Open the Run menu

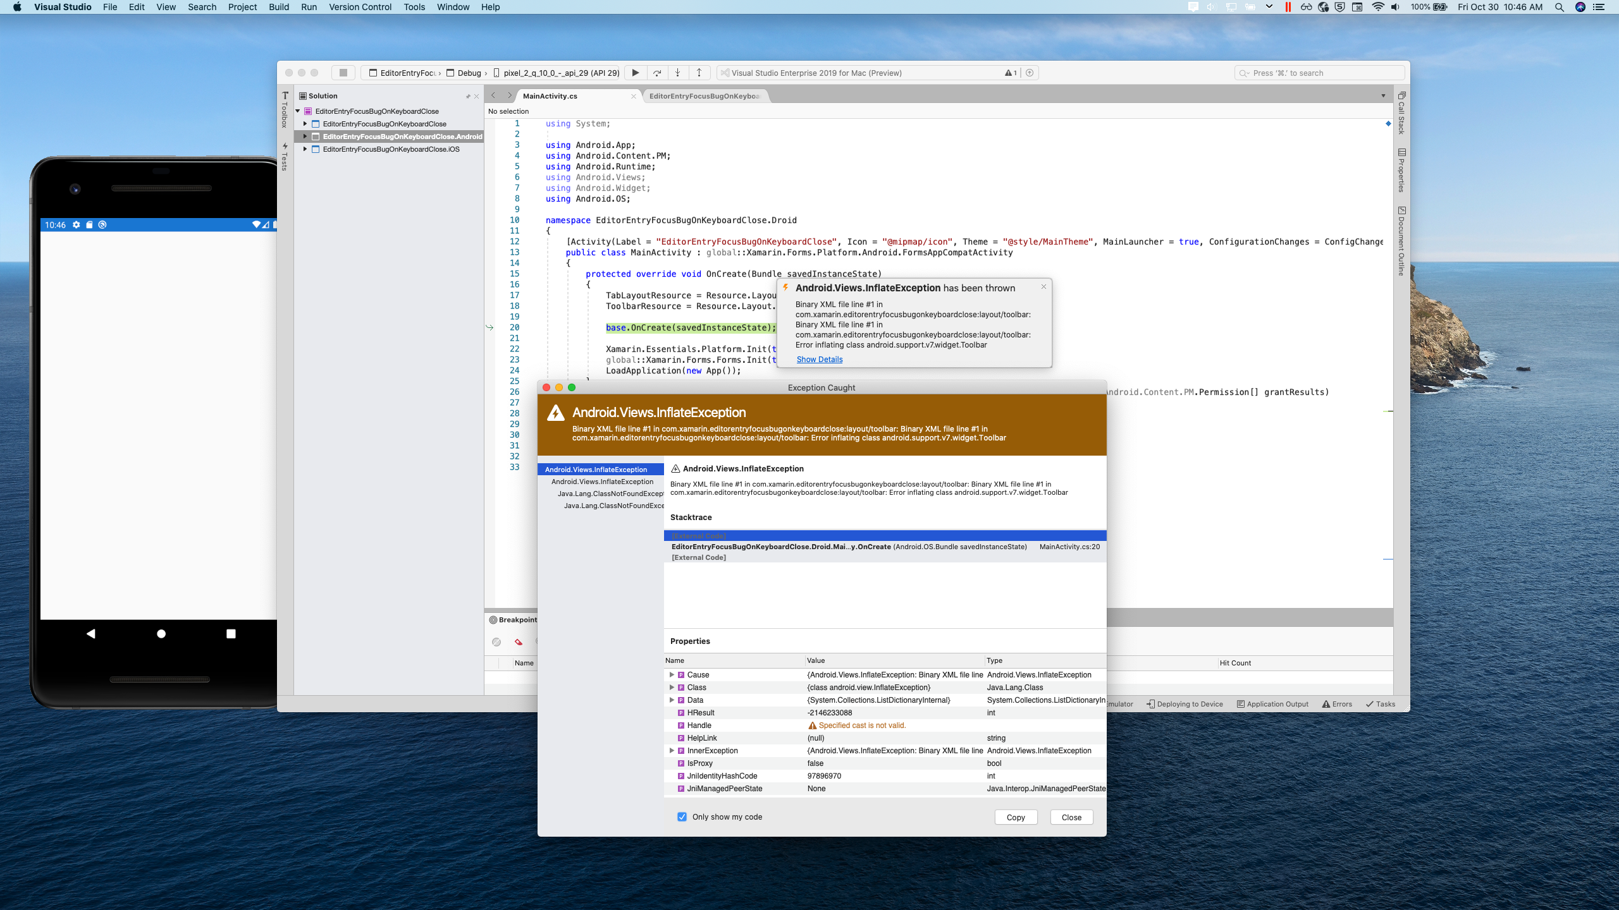point(309,7)
